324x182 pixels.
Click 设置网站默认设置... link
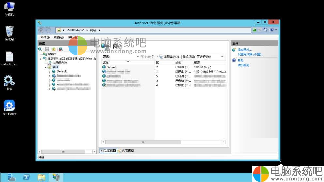250,54
